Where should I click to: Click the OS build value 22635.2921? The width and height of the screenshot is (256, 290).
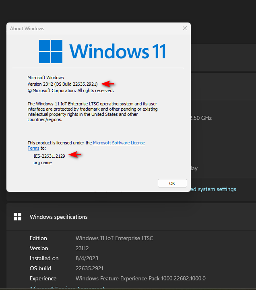[89, 268]
